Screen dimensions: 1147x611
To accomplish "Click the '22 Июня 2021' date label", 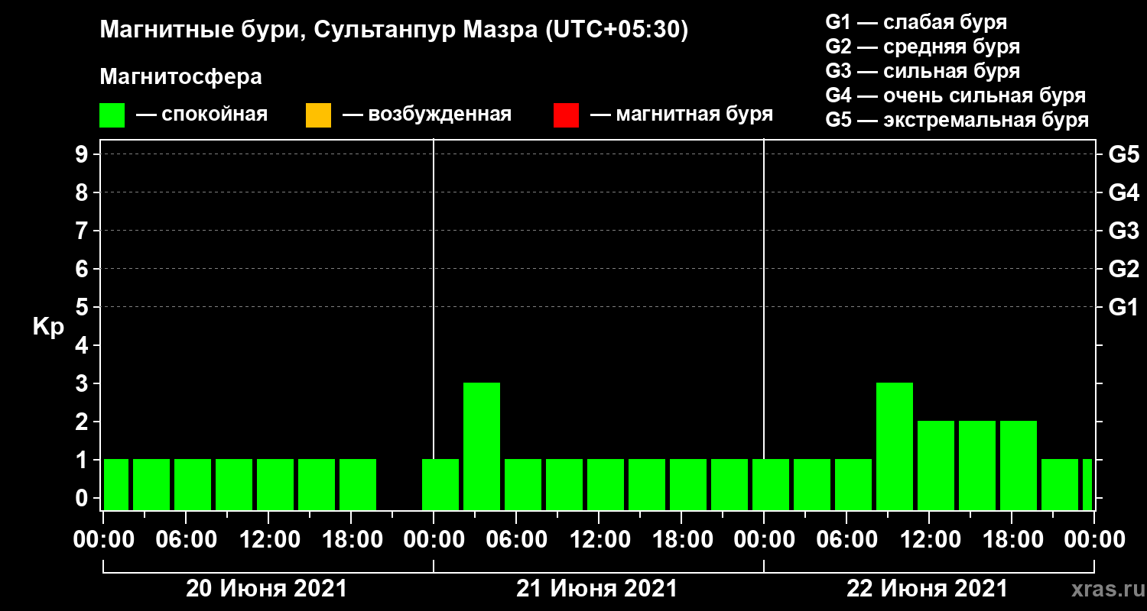I will pyautogui.click(x=928, y=589).
